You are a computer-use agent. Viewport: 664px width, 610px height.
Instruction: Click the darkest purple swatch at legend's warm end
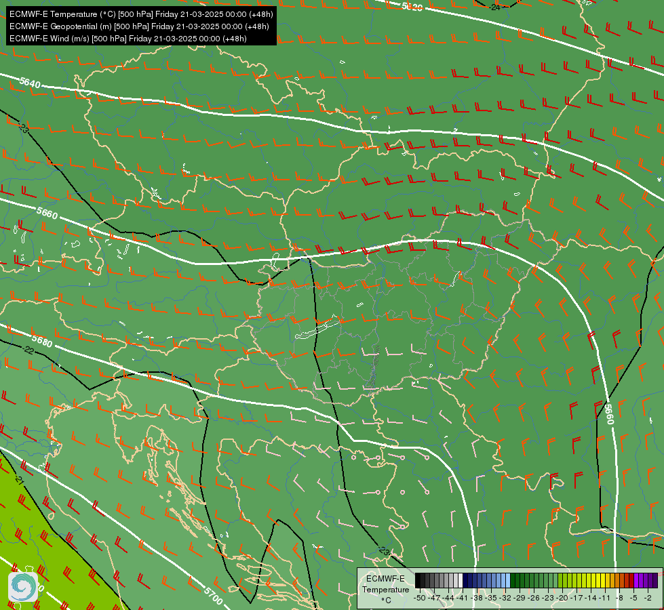point(656,580)
